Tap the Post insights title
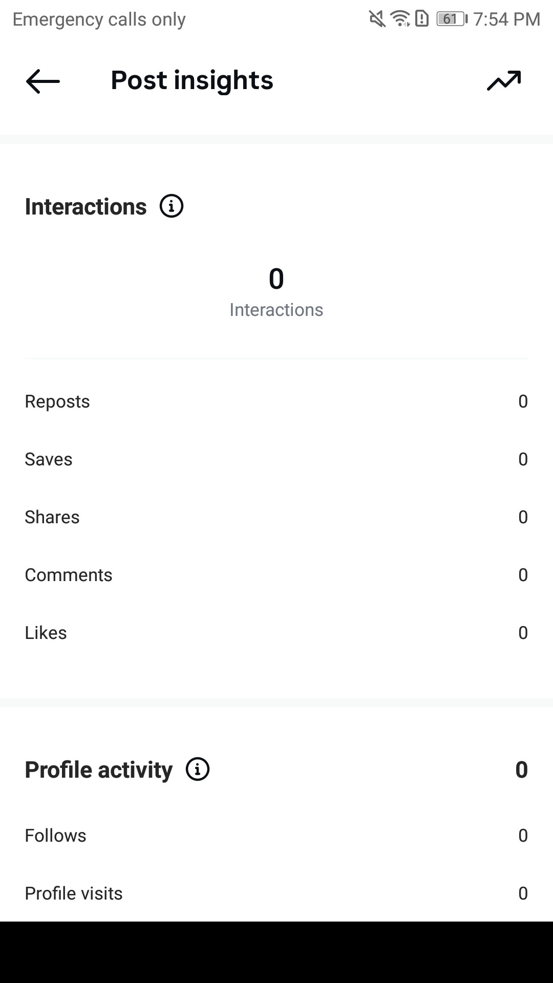The width and height of the screenshot is (553, 983). [192, 81]
